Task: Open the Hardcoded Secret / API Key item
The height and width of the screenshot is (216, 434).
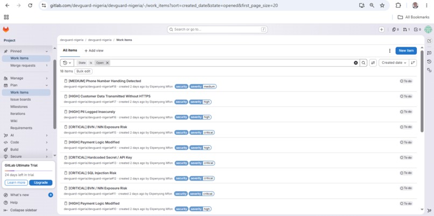Action: tap(100, 157)
